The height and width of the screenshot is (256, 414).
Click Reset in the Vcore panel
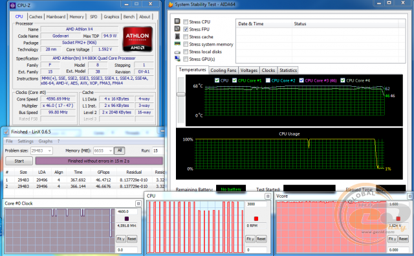click(x=404, y=239)
